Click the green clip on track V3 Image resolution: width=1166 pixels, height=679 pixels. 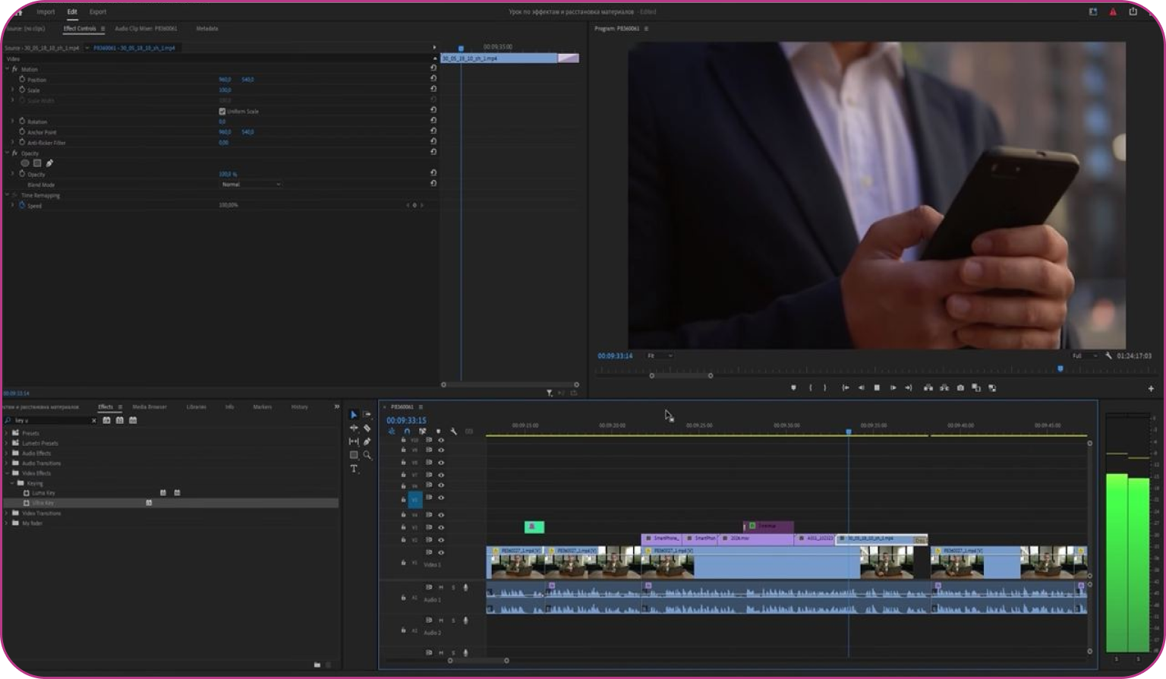coord(534,527)
